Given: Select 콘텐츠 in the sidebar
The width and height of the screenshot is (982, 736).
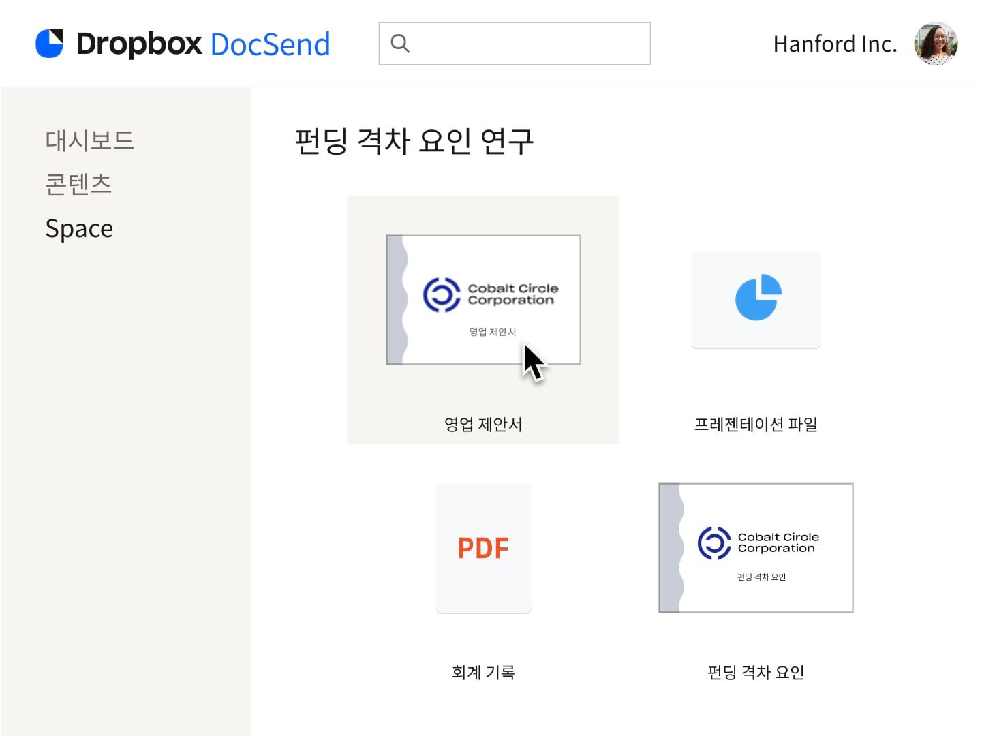Looking at the screenshot, I should [x=78, y=183].
